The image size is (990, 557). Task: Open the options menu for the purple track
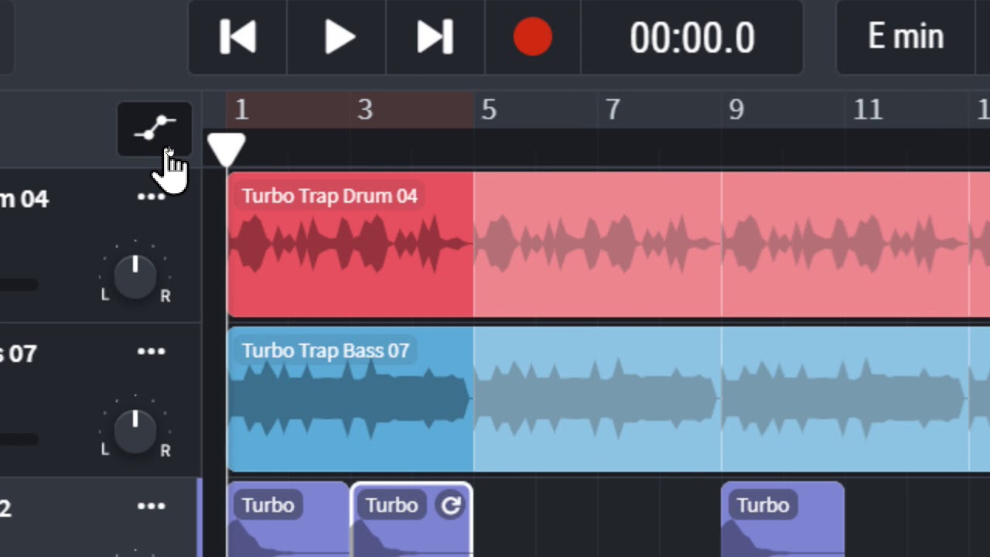[x=151, y=507]
